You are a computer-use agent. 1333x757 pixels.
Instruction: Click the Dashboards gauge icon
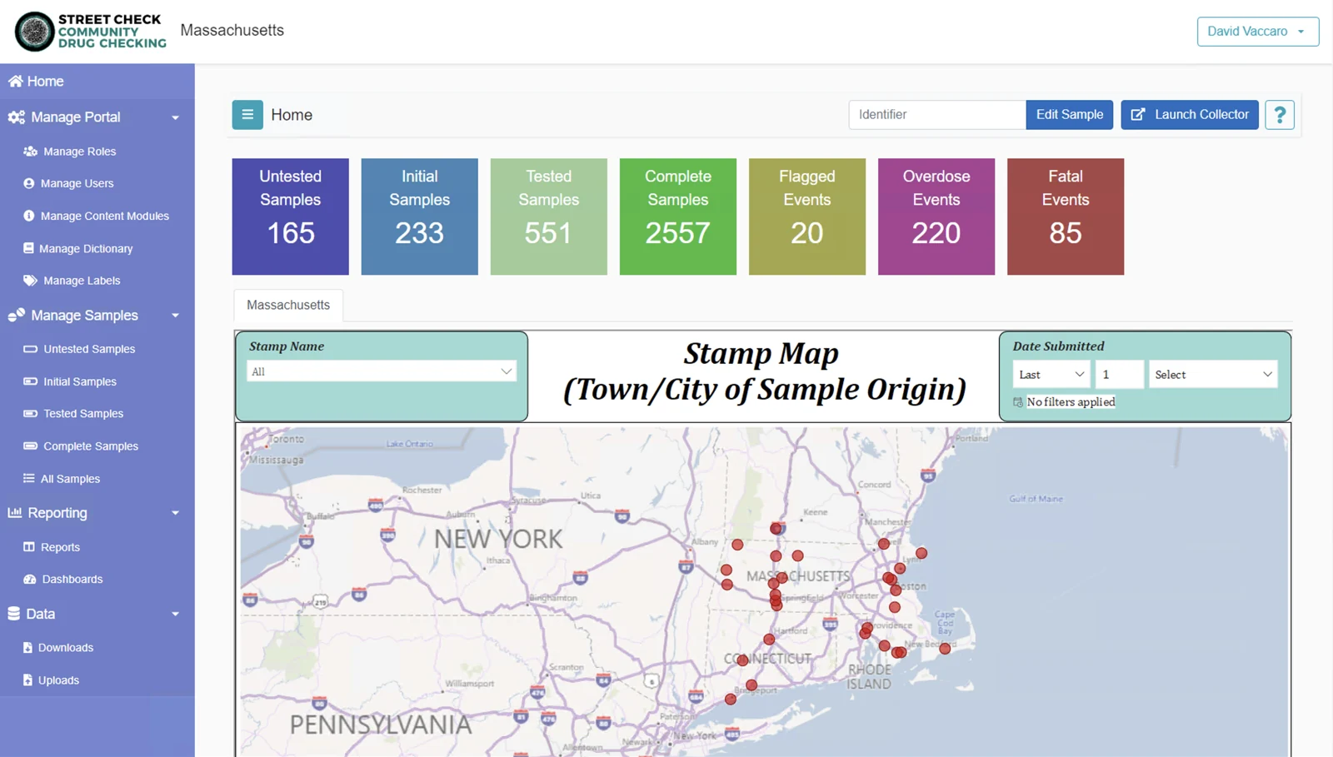30,580
